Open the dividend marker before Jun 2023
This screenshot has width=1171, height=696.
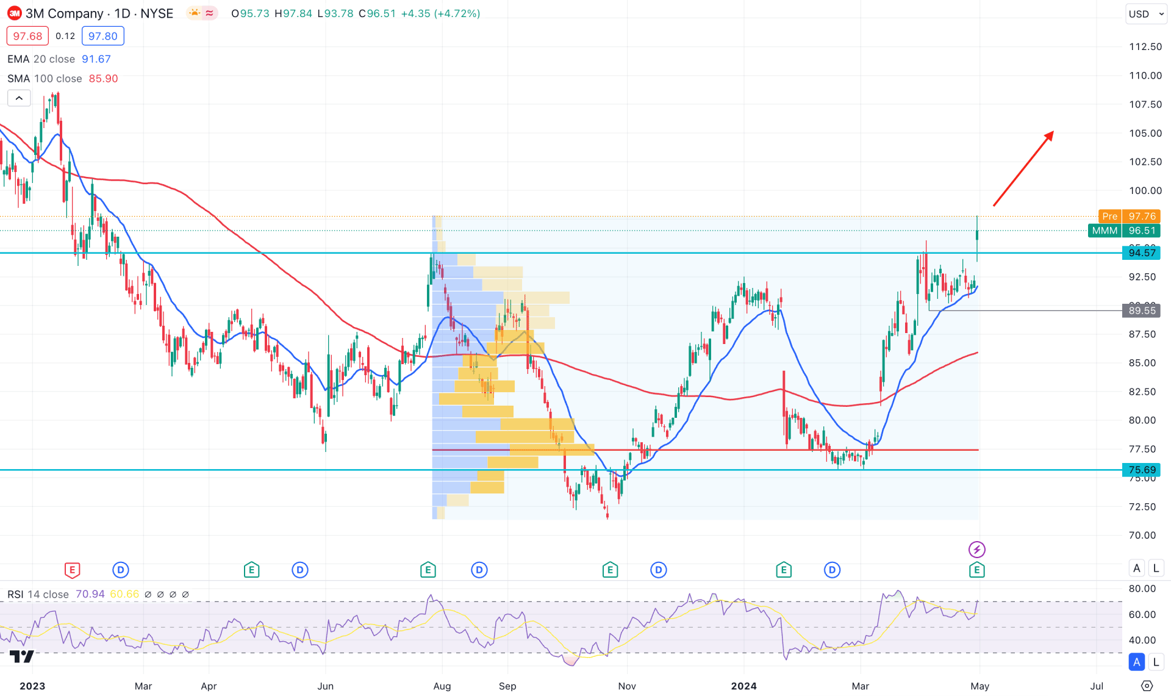pos(299,570)
